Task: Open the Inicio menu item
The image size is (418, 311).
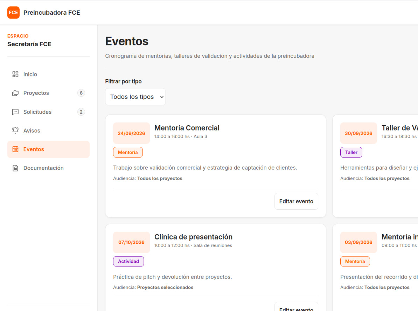Action: click(48, 74)
